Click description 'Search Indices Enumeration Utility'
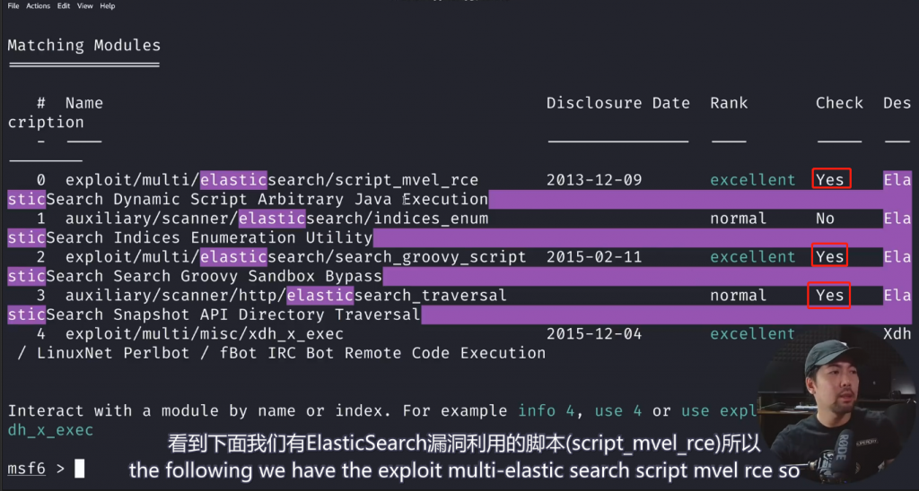This screenshot has width=919, height=491. point(209,237)
